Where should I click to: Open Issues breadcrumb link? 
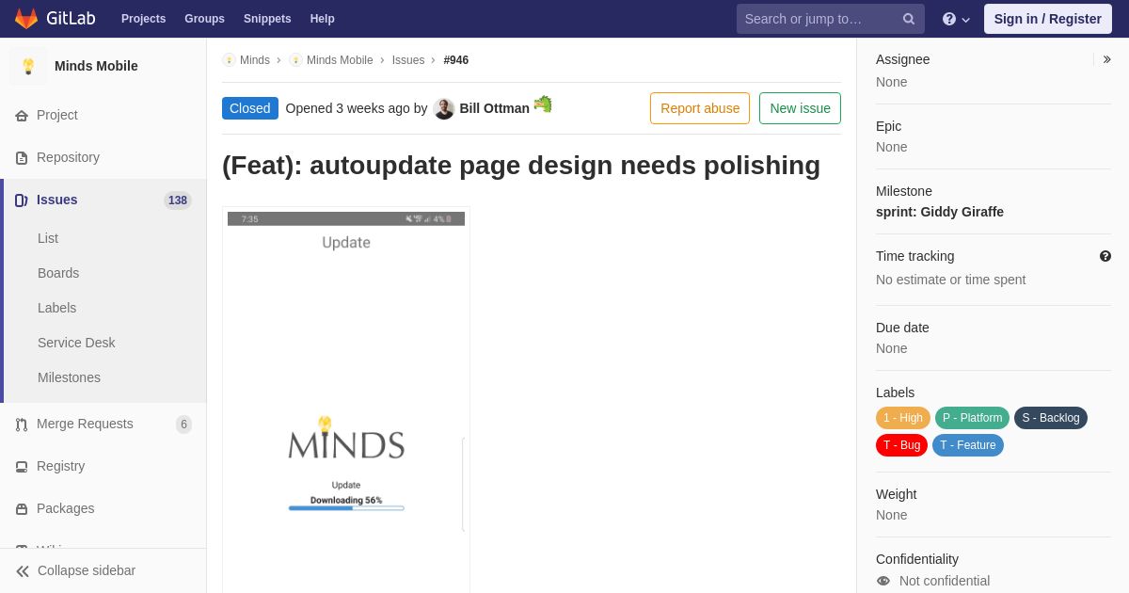pyautogui.click(x=408, y=60)
